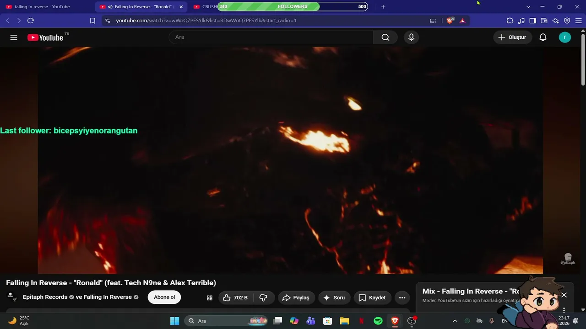Viewport: 586px width, 329px height.
Task: Open Microsoft Store from the taskbar
Action: 327,321
